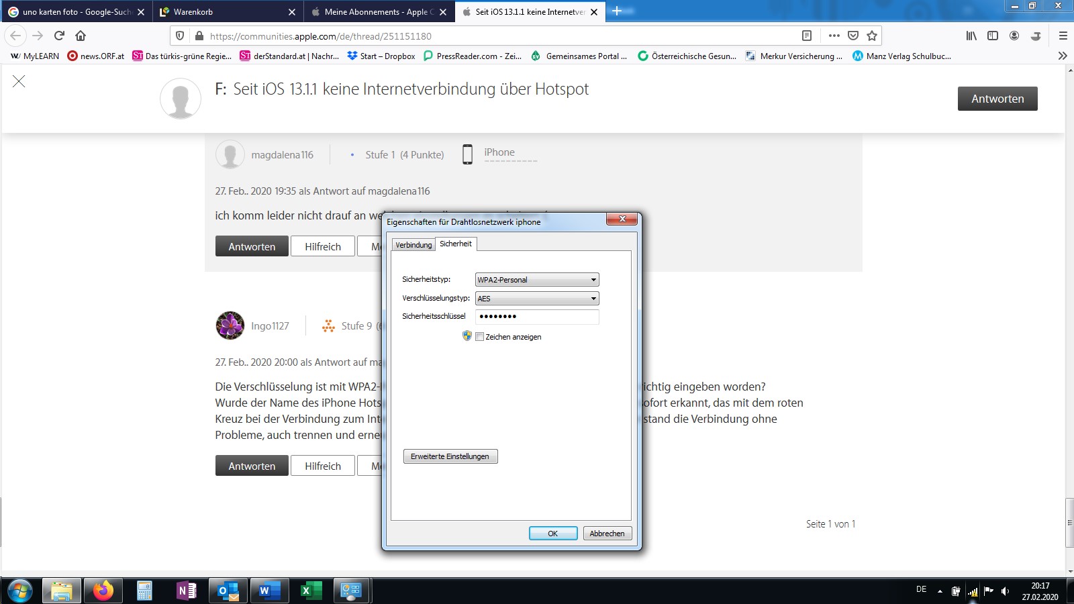Show tracking protection shield info
Image resolution: width=1074 pixels, height=604 pixels.
(x=180, y=36)
